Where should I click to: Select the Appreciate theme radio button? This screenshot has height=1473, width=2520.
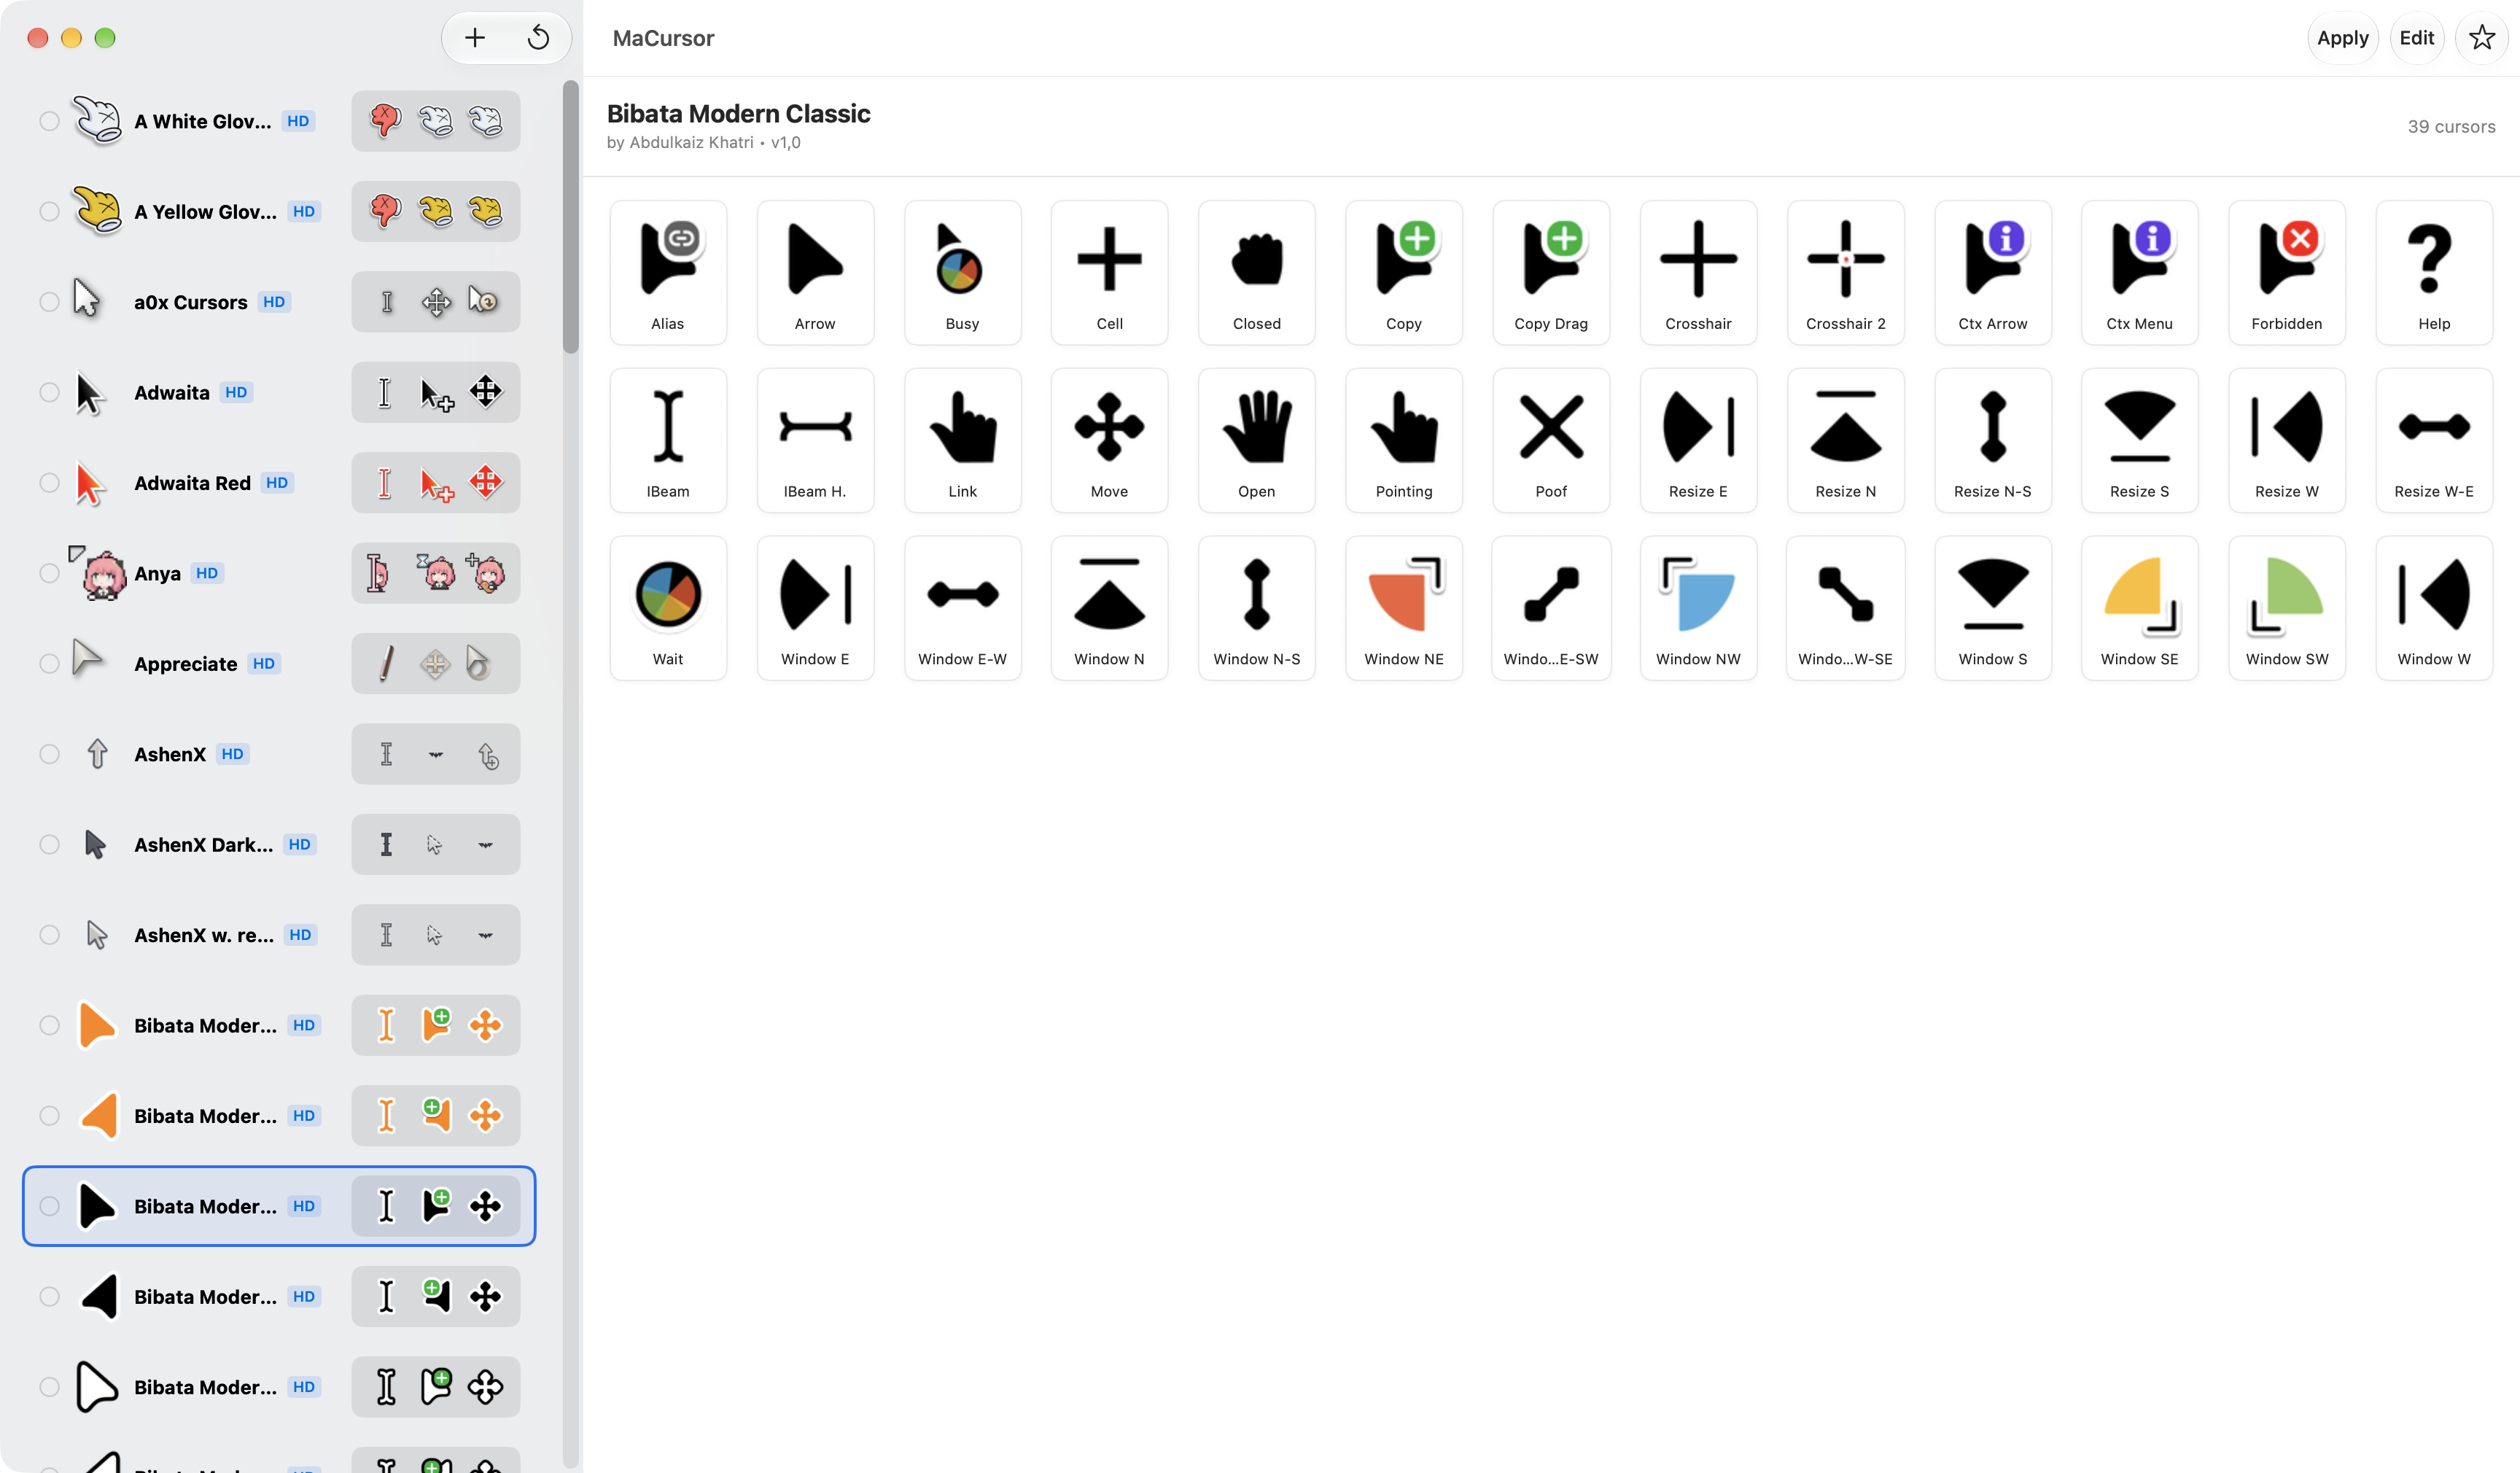pyautogui.click(x=49, y=664)
